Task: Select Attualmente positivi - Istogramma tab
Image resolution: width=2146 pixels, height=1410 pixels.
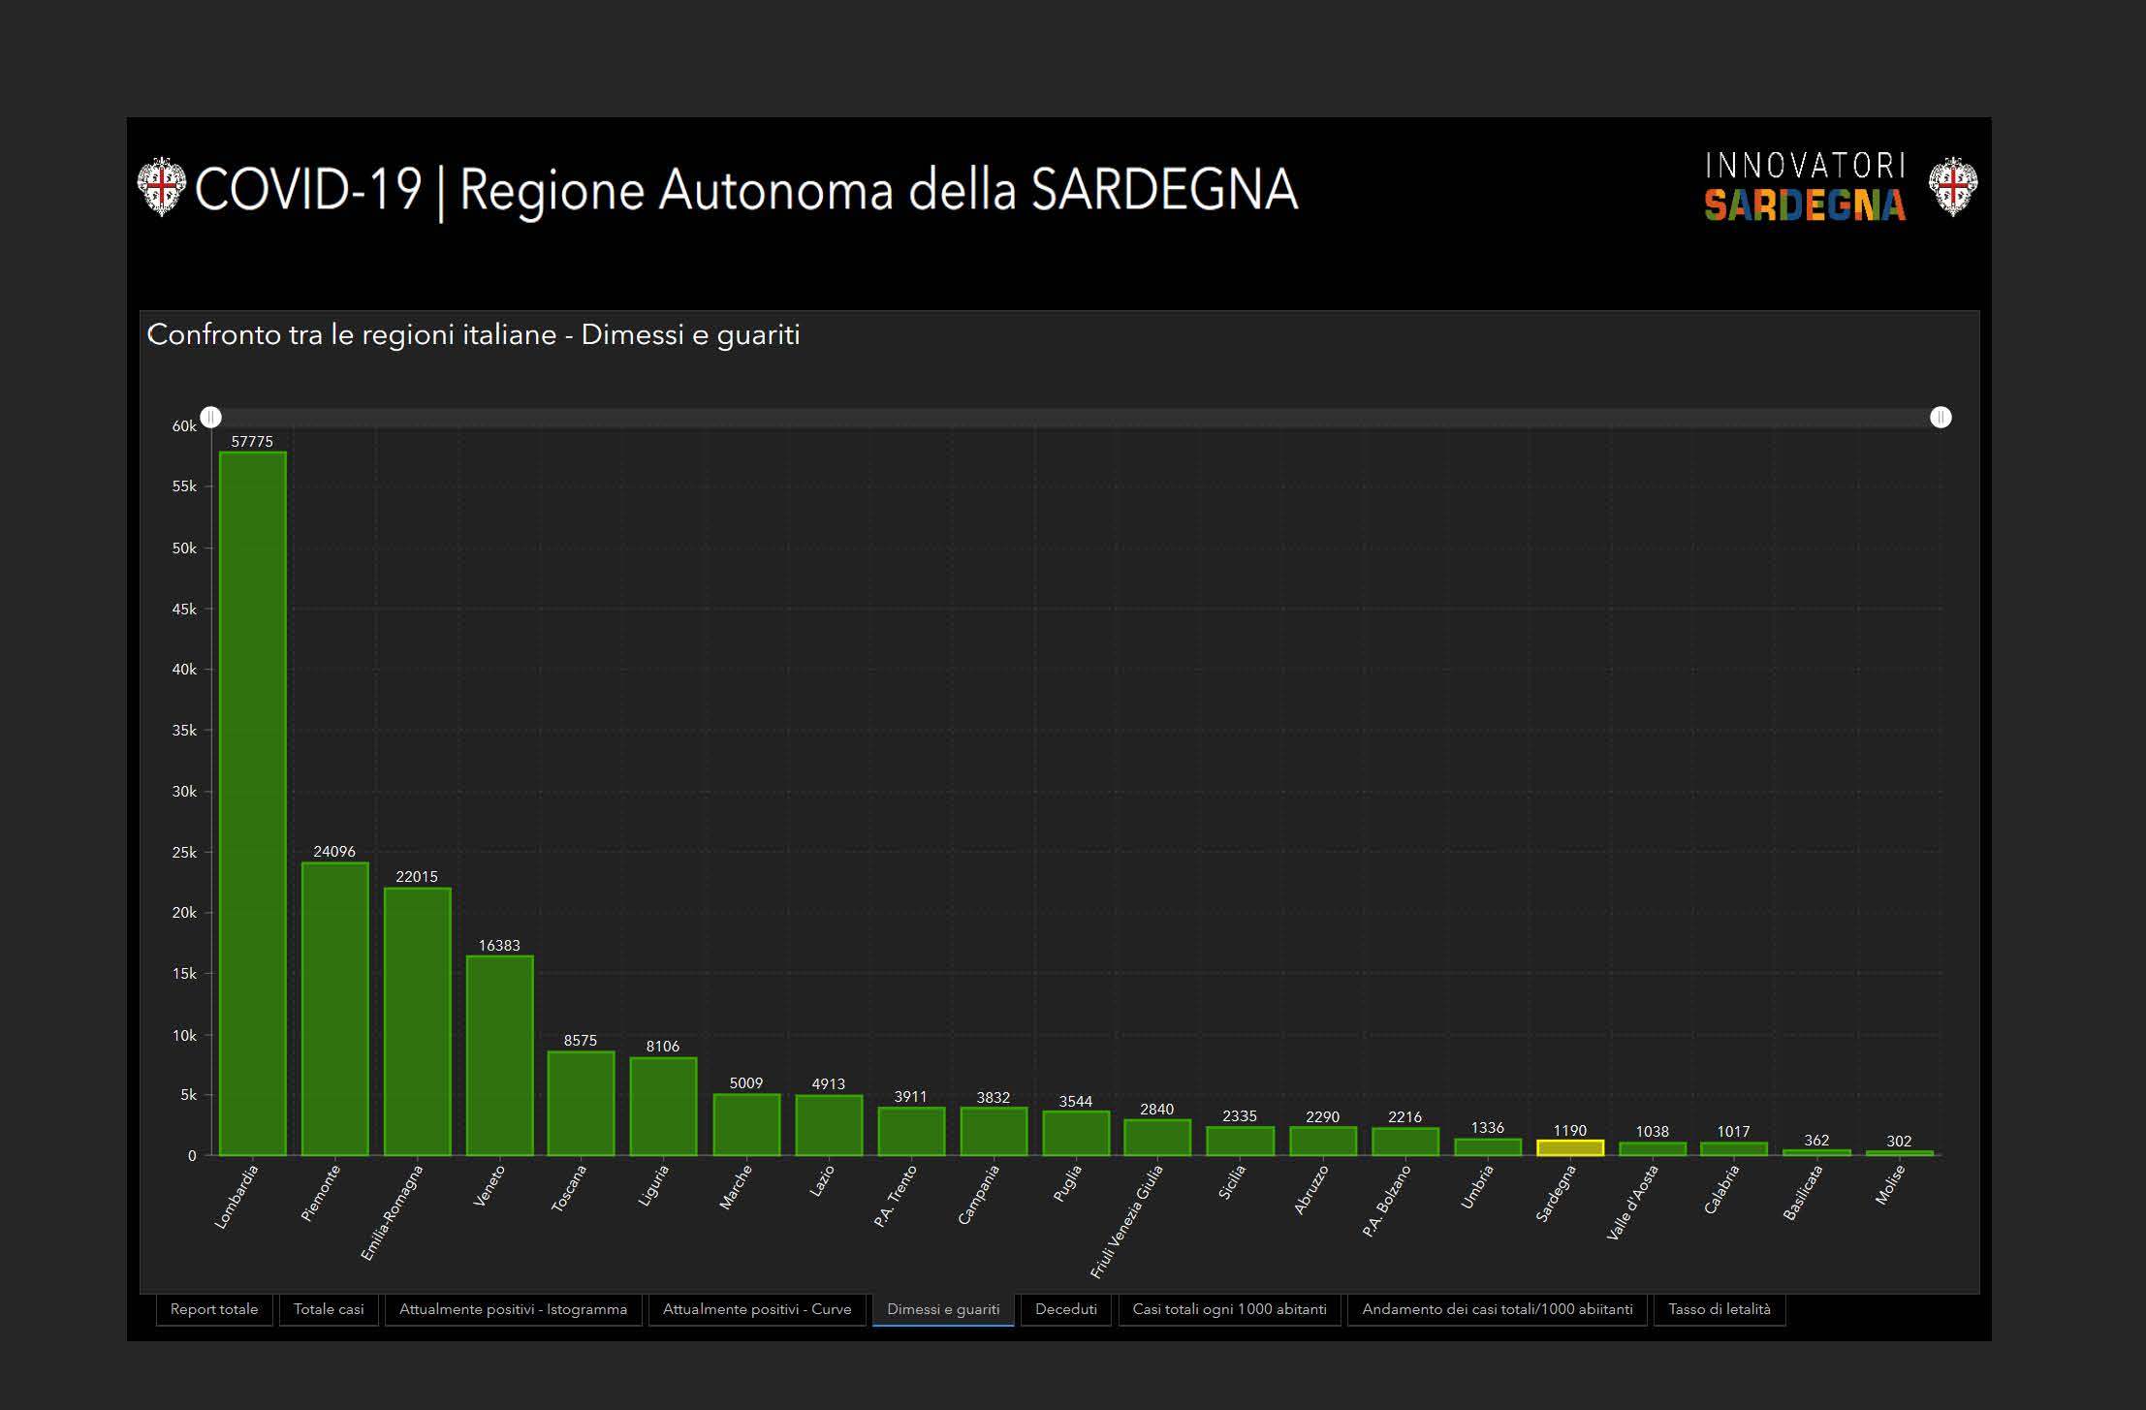Action: pyautogui.click(x=513, y=1309)
